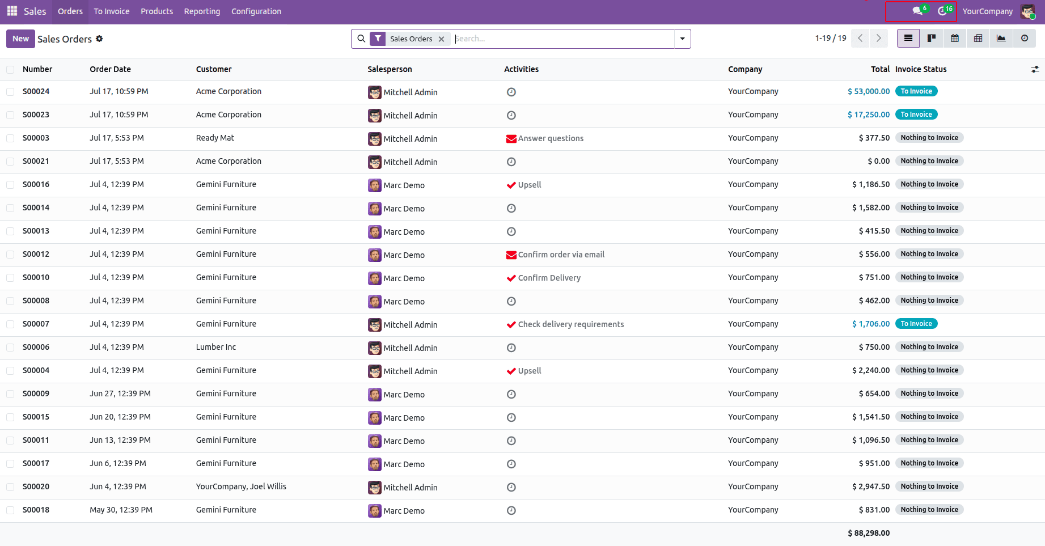Open order S00020 row
Viewport: 1045px width, 546px height.
point(522,486)
